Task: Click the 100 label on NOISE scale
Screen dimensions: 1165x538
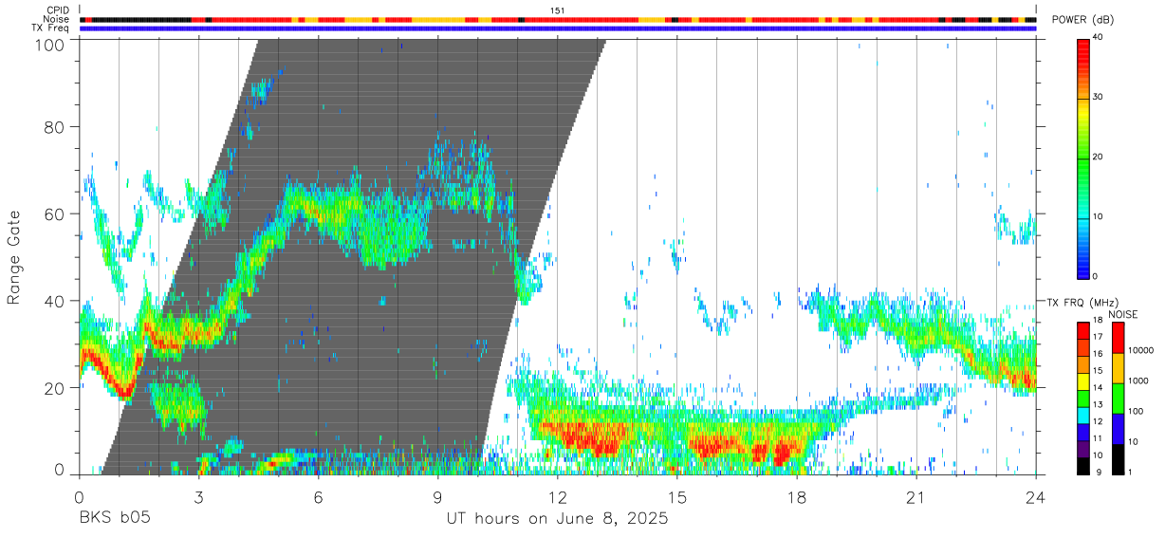Action: [1135, 411]
